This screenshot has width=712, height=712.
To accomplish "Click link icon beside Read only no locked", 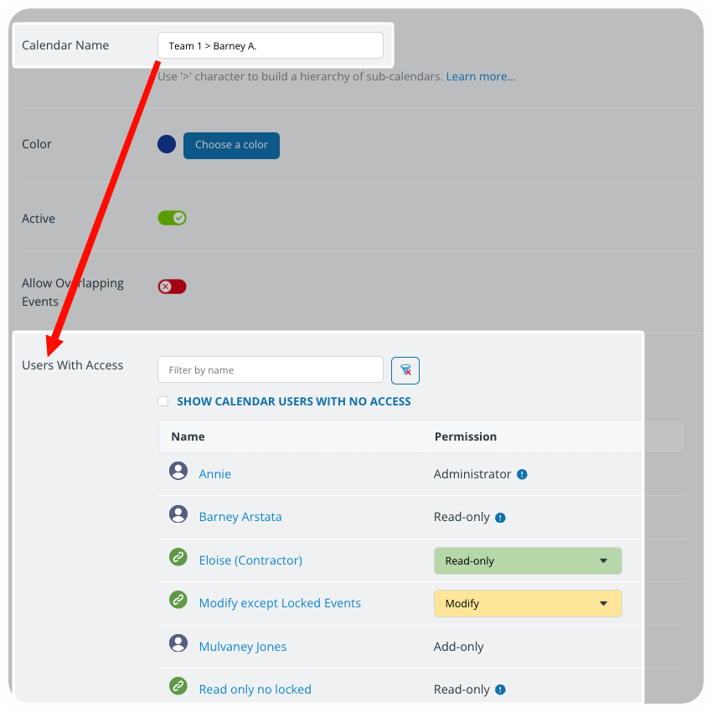I will tap(178, 686).
